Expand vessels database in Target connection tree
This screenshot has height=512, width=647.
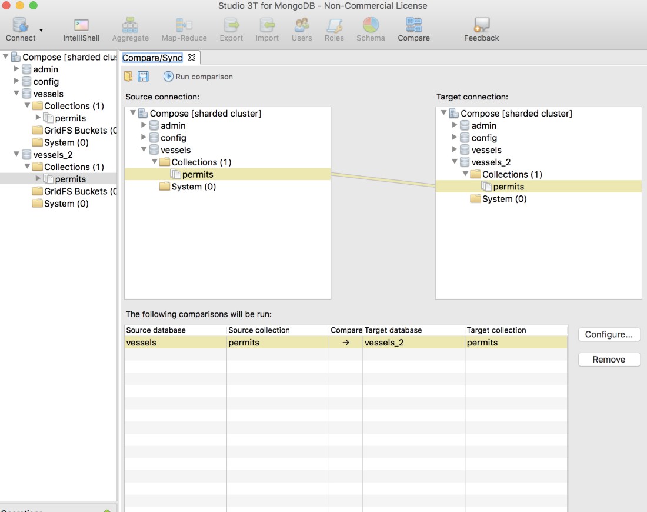(x=455, y=149)
